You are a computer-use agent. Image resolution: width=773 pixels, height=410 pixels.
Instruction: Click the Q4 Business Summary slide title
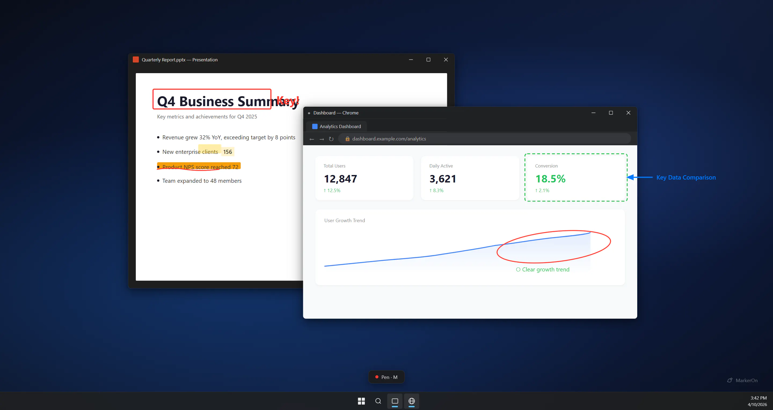click(x=228, y=101)
